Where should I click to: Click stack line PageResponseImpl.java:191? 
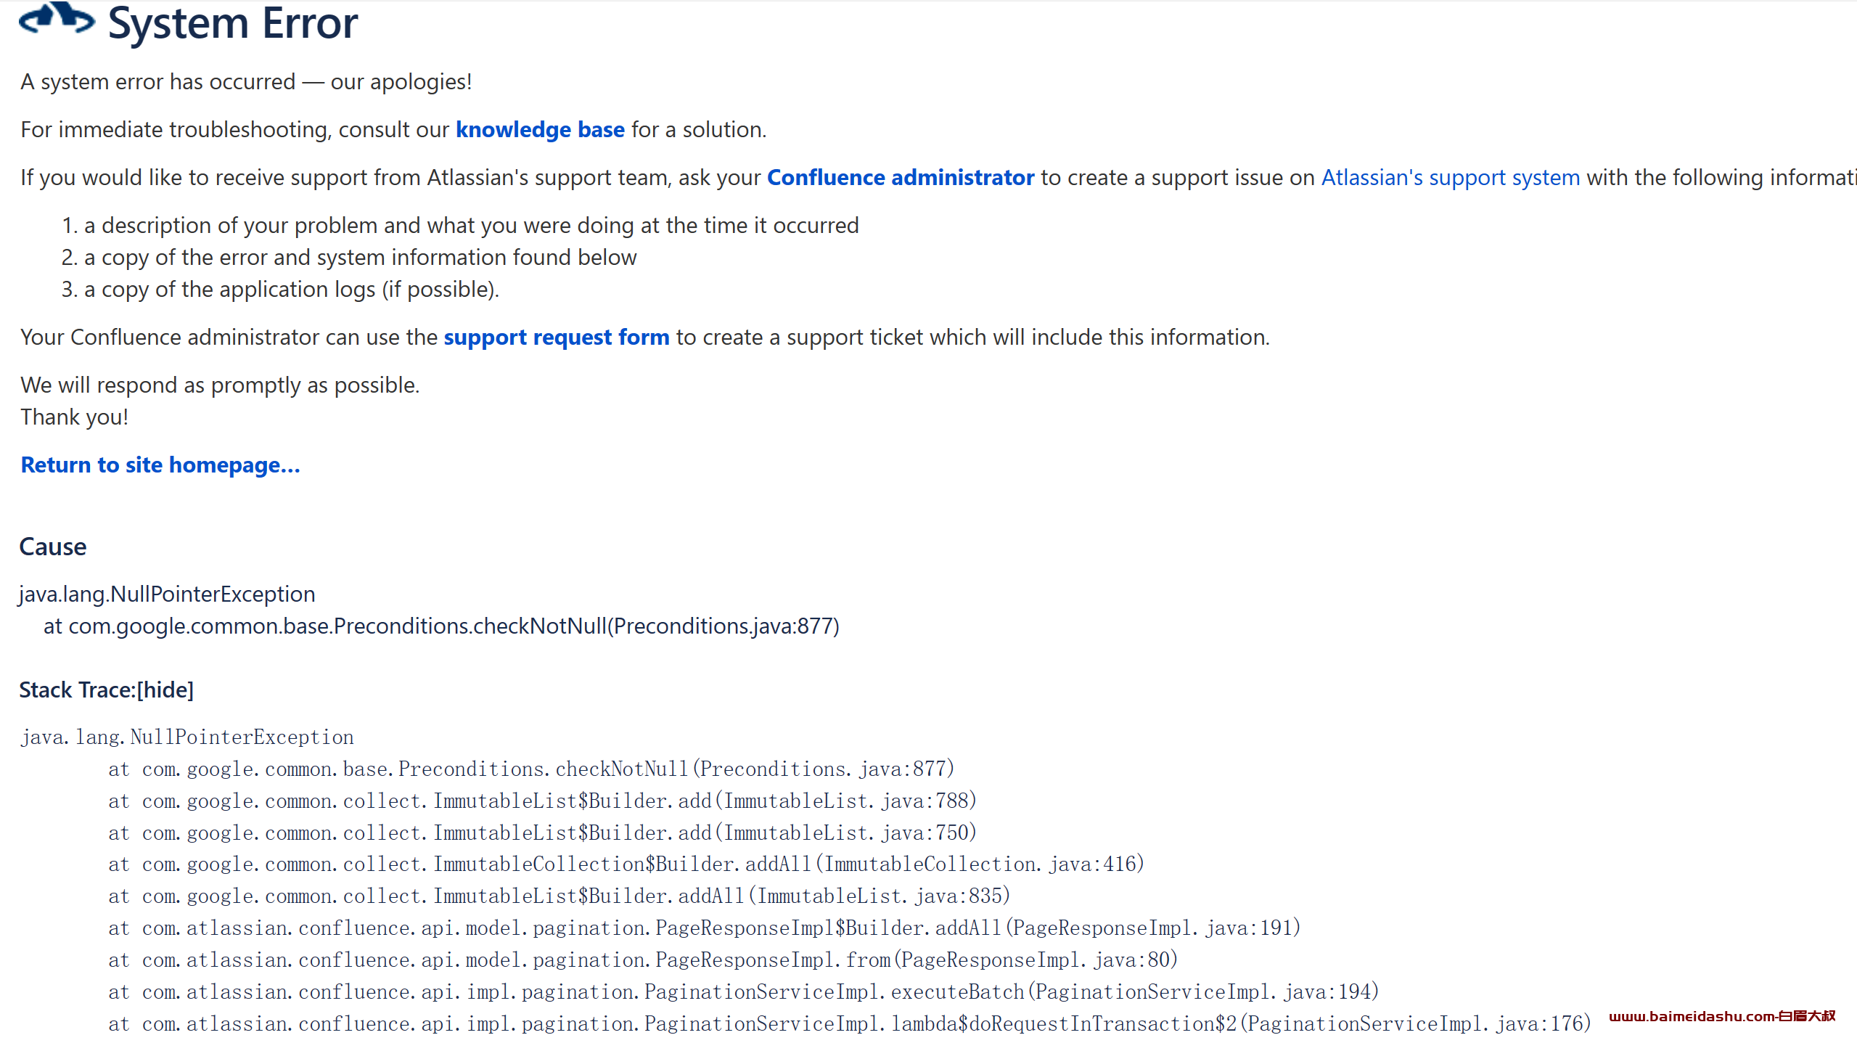[x=705, y=928]
